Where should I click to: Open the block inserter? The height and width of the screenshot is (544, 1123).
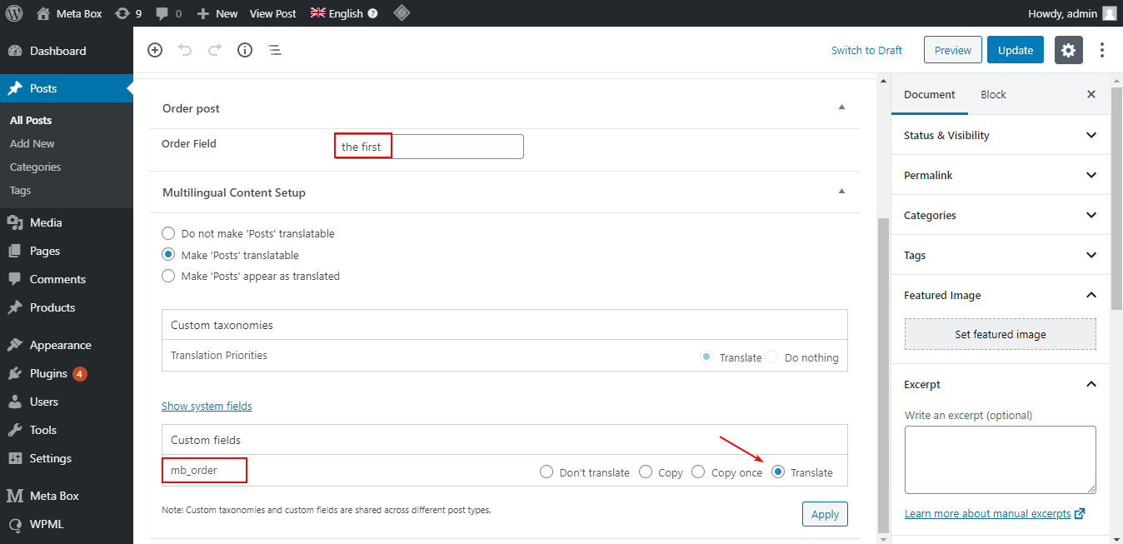click(155, 50)
